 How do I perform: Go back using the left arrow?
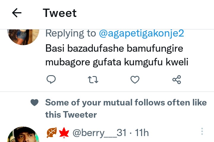[x=17, y=13]
